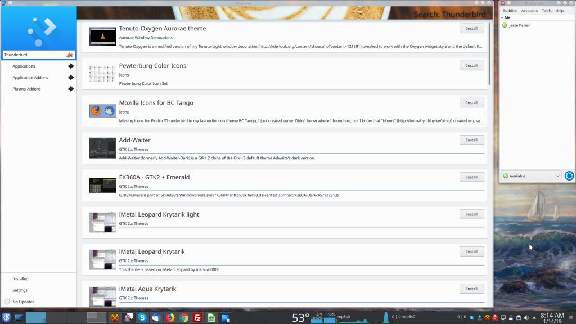Viewport: 576px width, 324px height.
Task: Expand the Applications category
Action: [x=71, y=66]
